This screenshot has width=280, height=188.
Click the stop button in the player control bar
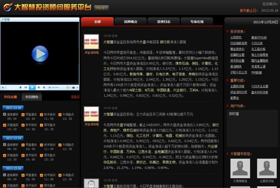pos(20,87)
